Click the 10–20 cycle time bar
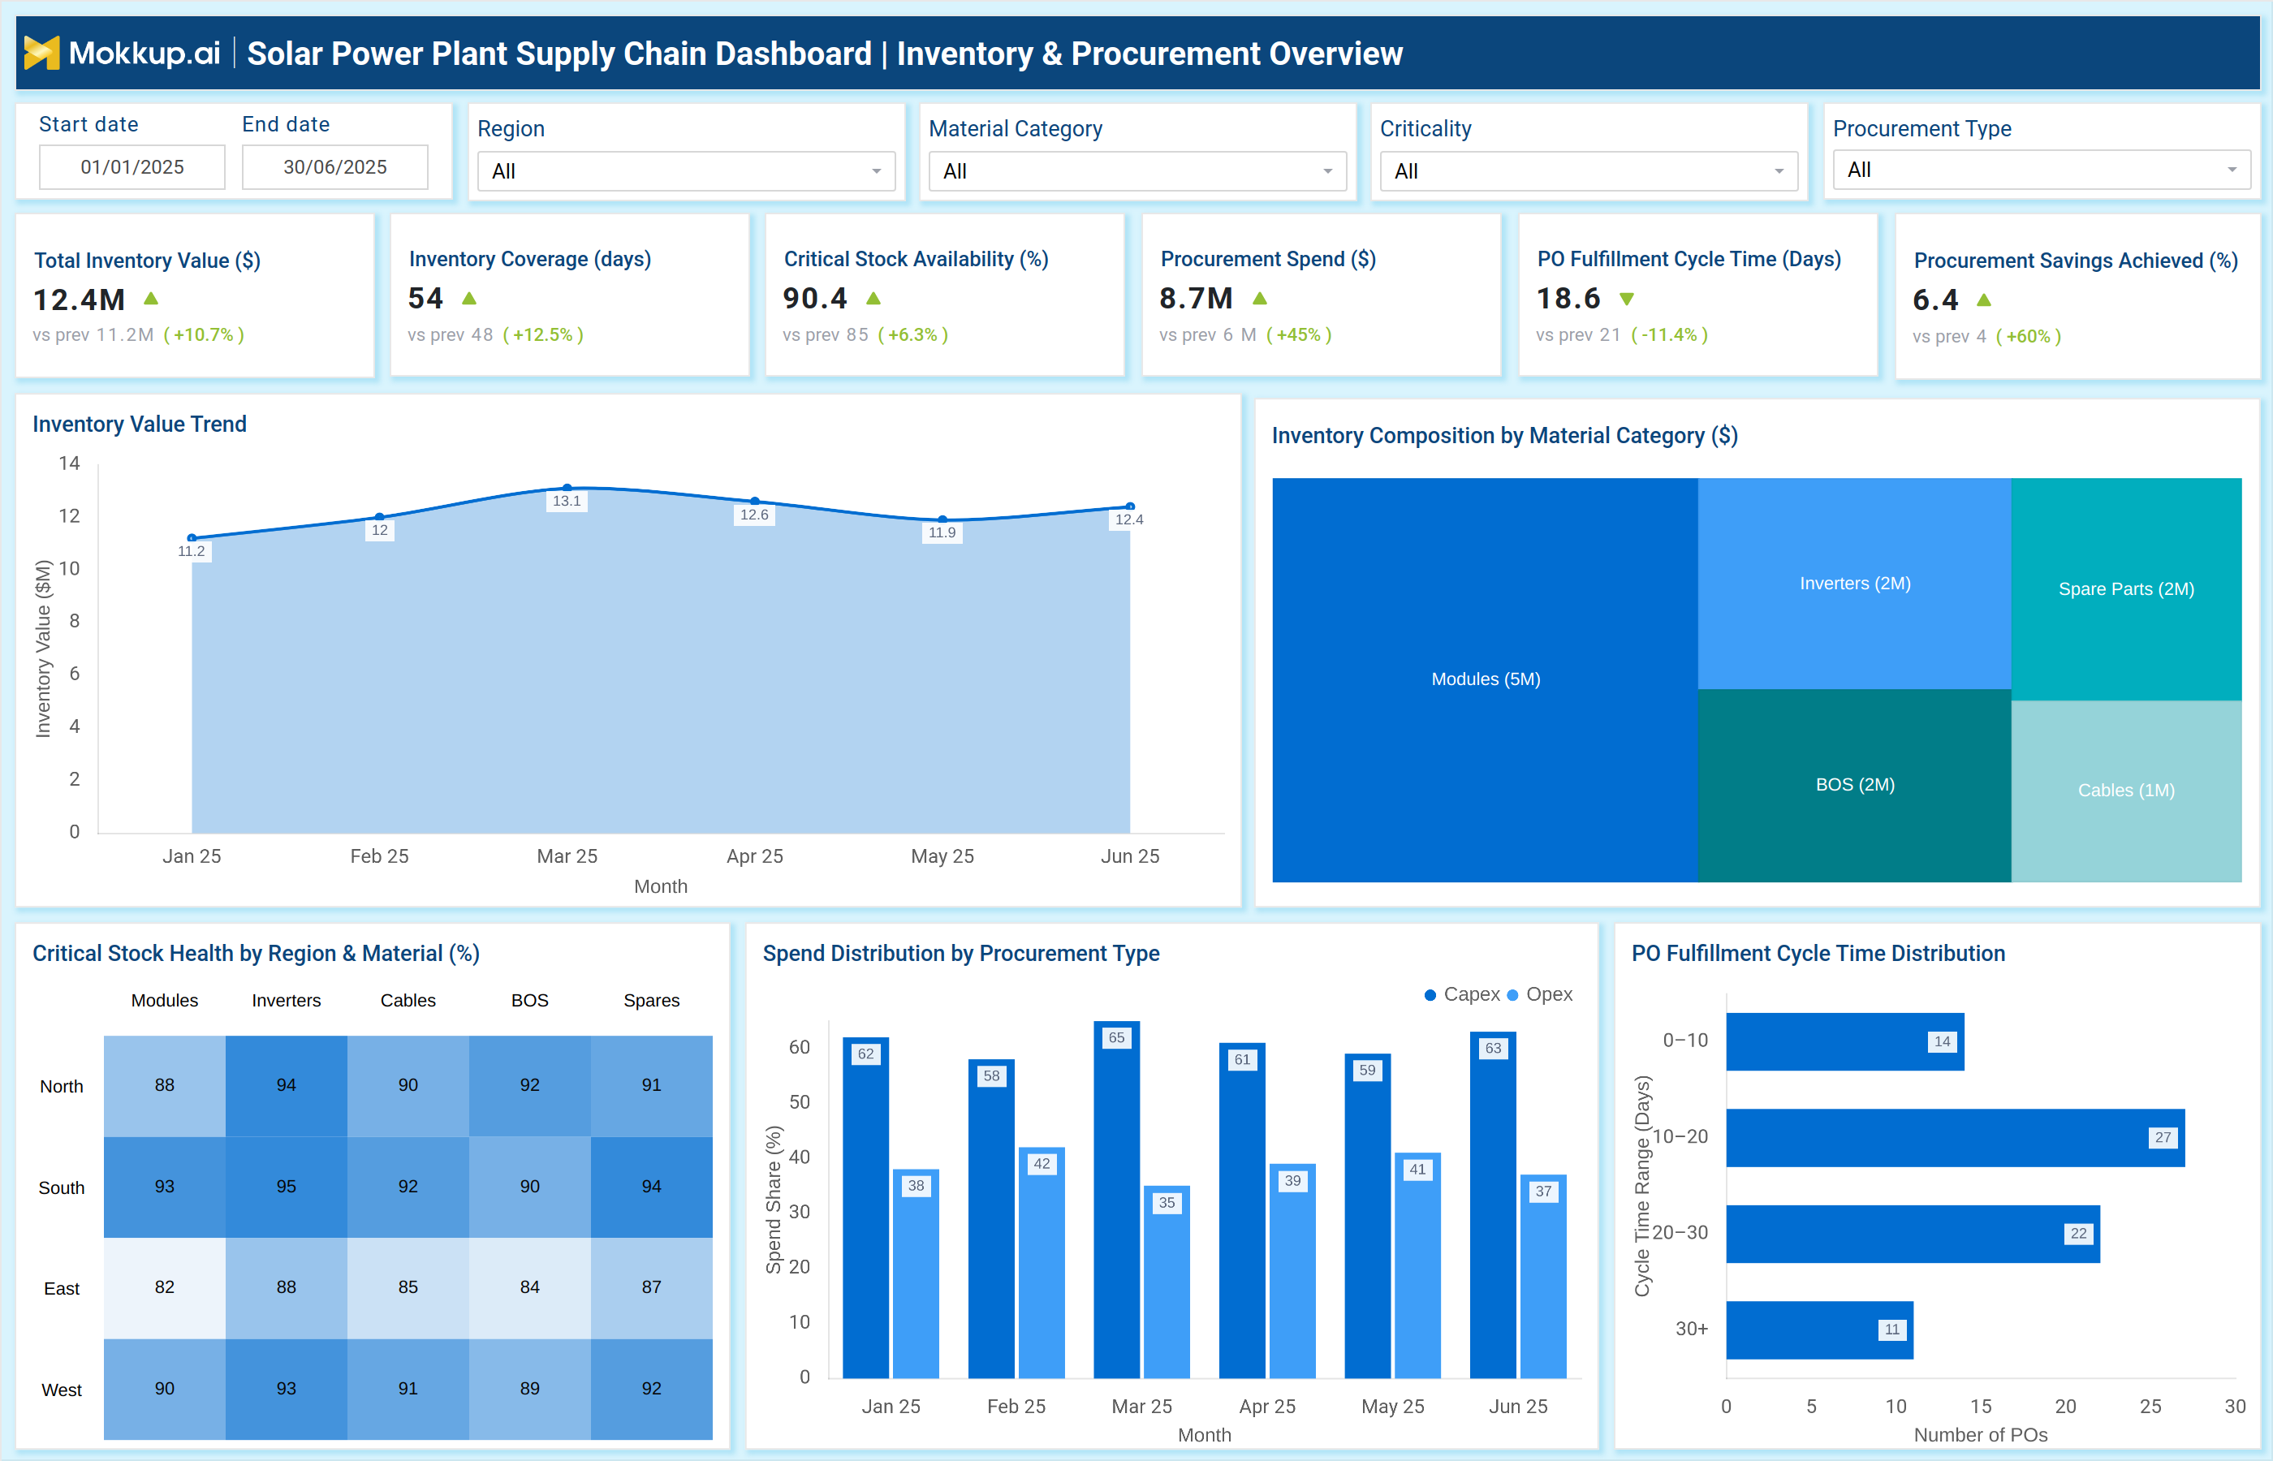Screen dimensions: 2273x1461 click(1956, 1137)
